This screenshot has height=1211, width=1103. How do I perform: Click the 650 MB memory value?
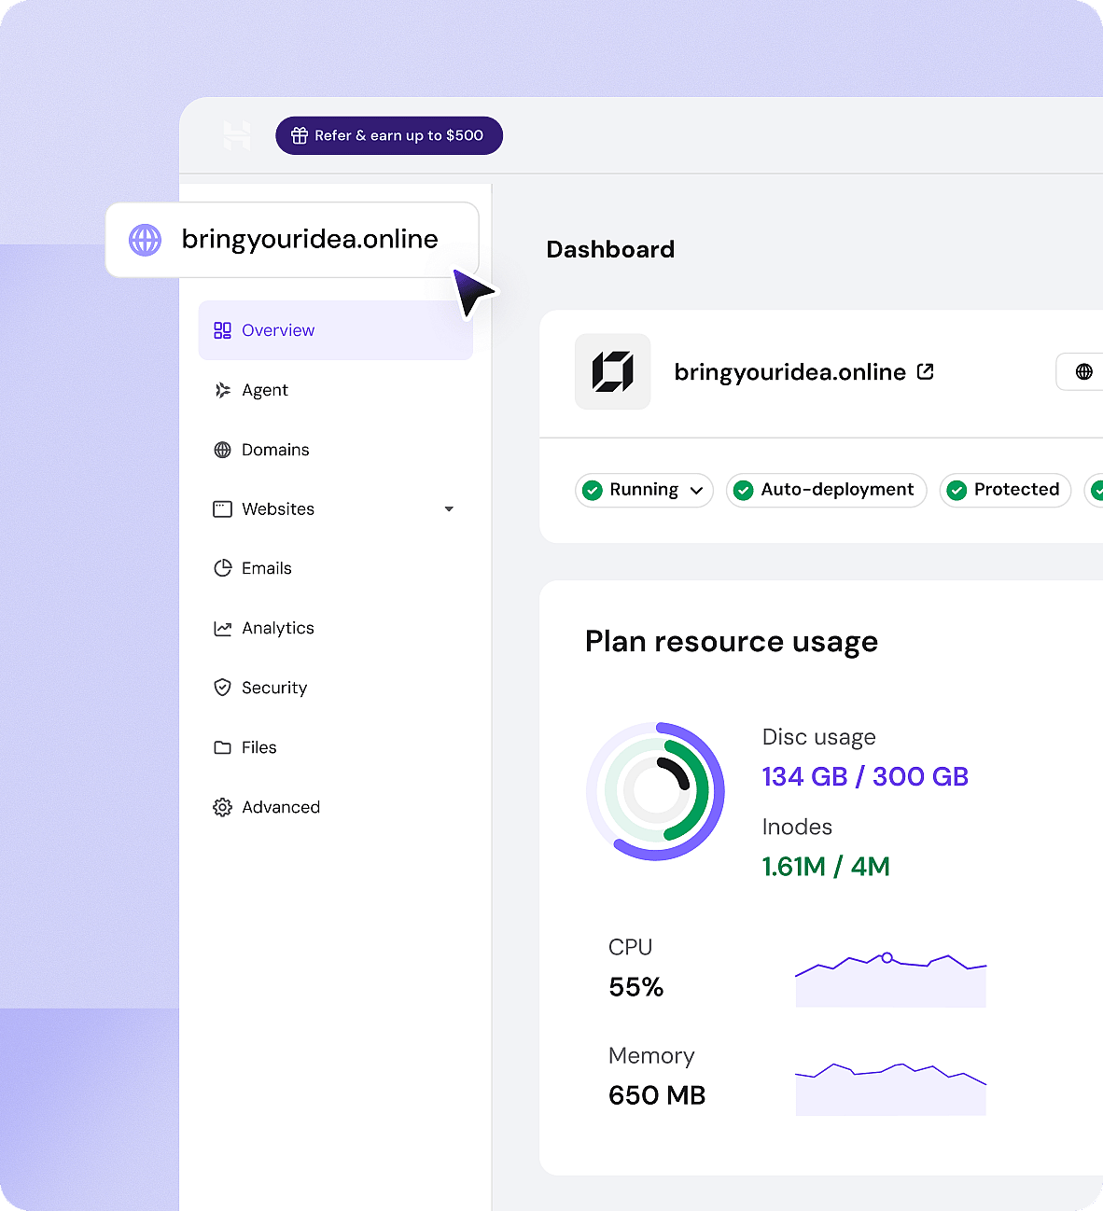click(657, 1095)
